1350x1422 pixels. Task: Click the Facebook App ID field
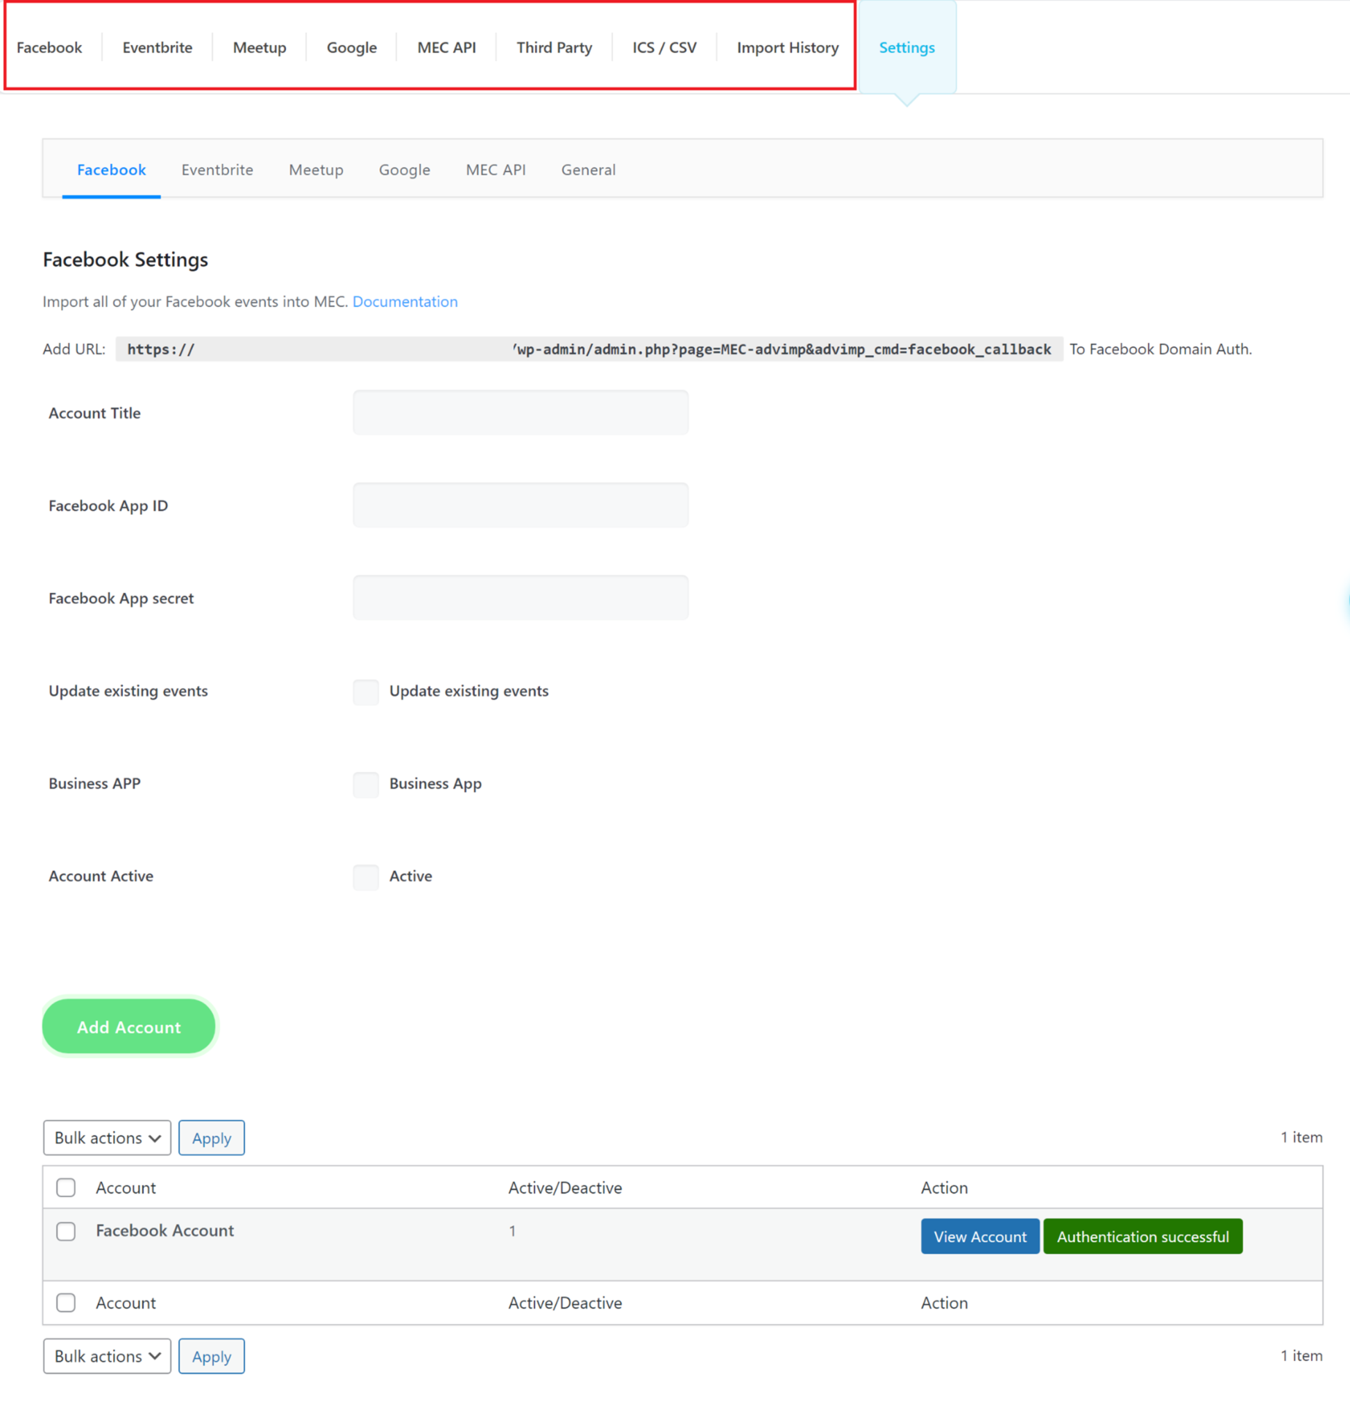(x=520, y=505)
